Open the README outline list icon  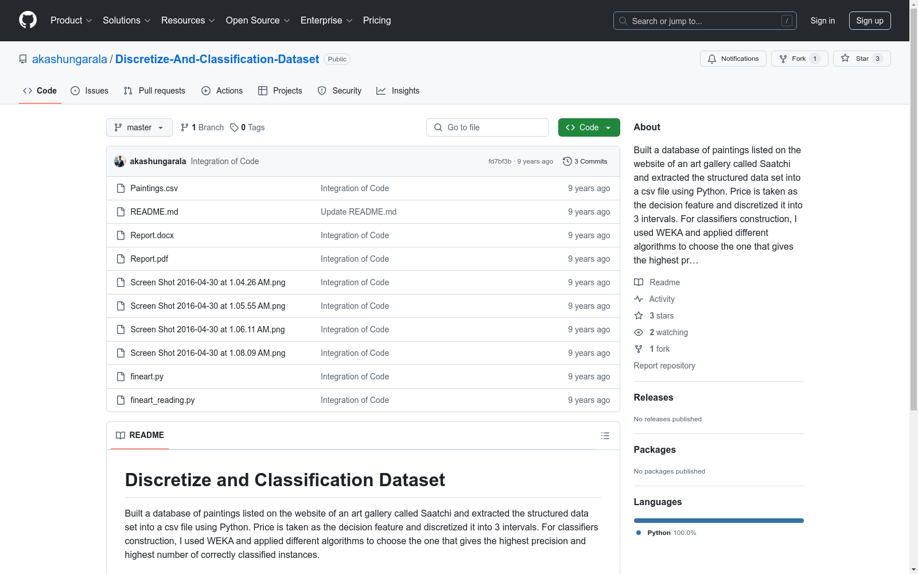[x=605, y=436]
